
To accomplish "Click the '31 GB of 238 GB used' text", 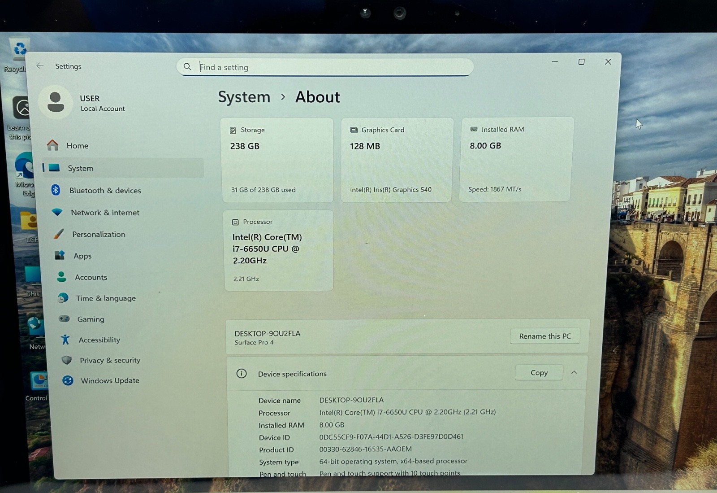I will pos(263,190).
